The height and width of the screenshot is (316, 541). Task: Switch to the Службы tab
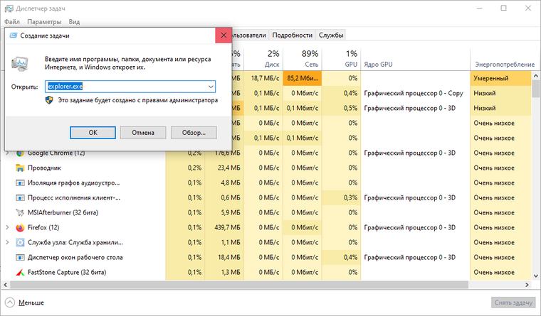click(x=331, y=35)
